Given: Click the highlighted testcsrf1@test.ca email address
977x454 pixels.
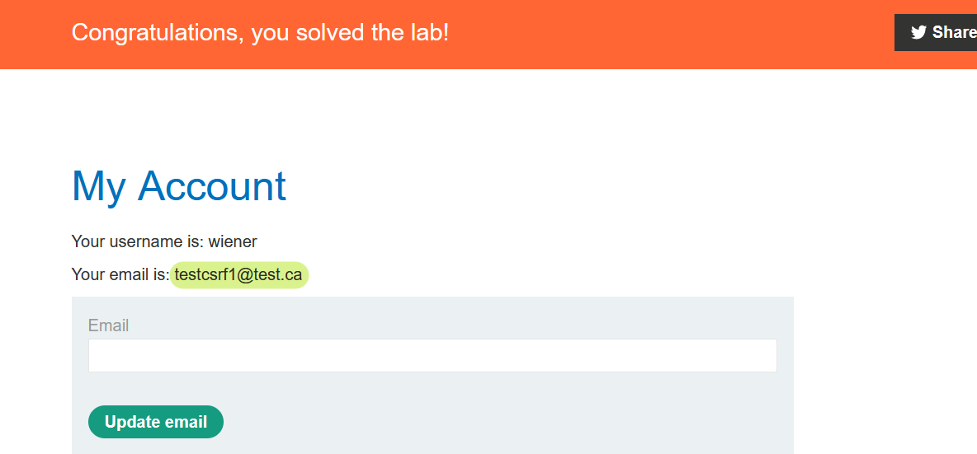Looking at the screenshot, I should click(x=238, y=275).
